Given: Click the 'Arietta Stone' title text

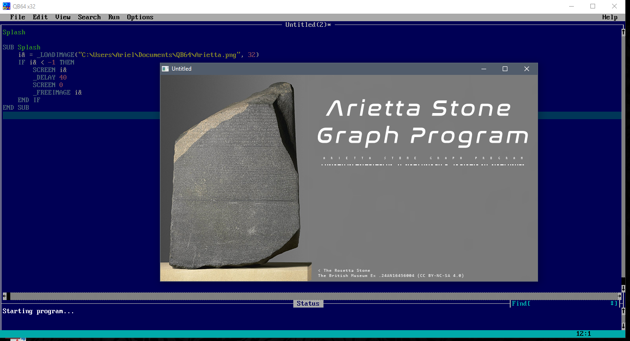Looking at the screenshot, I should coord(419,108).
